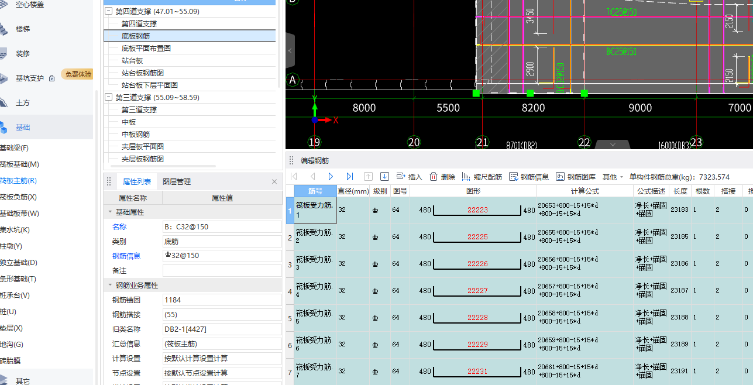Viewport: 753px width, 385px height.
Task: Click shape length 22223 in row 1
Action: coord(477,209)
